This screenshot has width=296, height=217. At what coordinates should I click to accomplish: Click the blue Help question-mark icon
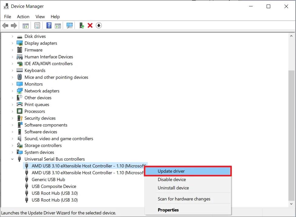(x=49, y=25)
